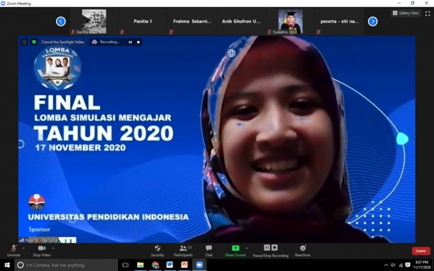This screenshot has width=434, height=271.
Task: Stop recording via top-left stop icon
Action: [138, 42]
